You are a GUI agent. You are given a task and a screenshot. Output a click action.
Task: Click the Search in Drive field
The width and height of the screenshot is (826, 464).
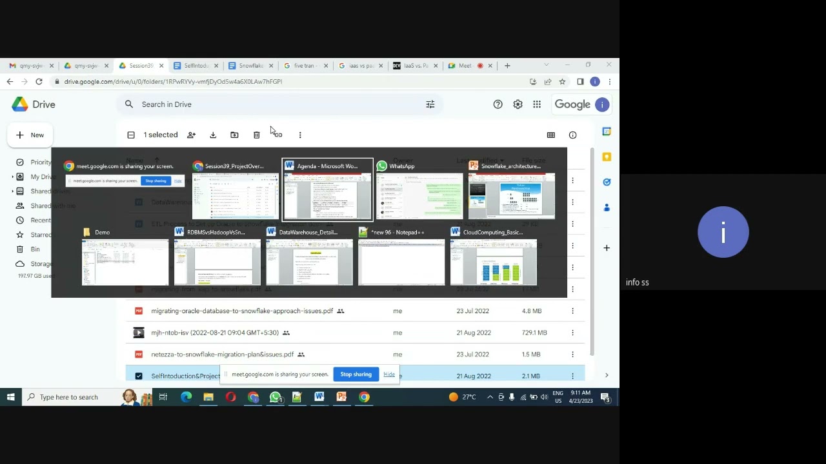279,104
